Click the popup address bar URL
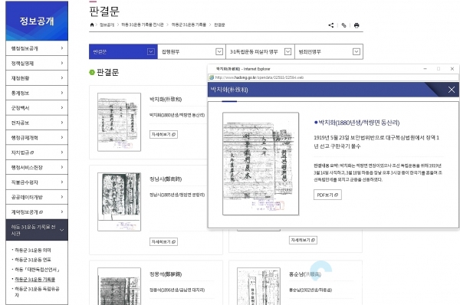 259,77
